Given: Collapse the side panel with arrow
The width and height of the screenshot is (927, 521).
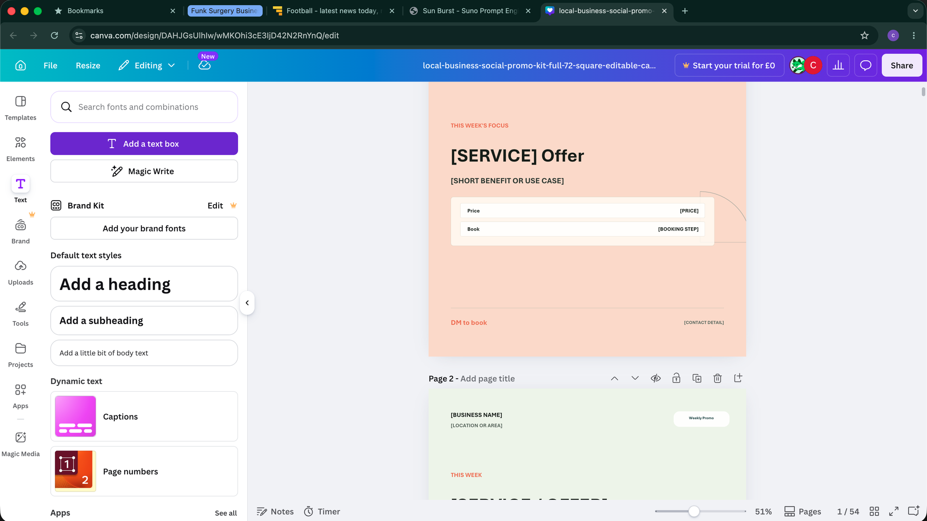Looking at the screenshot, I should click(x=247, y=303).
